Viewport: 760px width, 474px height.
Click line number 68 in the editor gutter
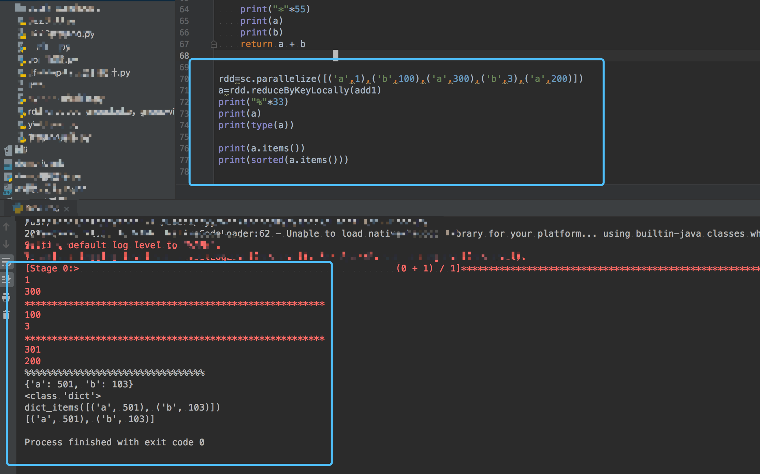(x=184, y=56)
